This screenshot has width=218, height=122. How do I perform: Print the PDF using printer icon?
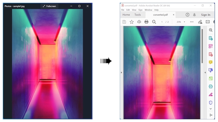click(147, 22)
